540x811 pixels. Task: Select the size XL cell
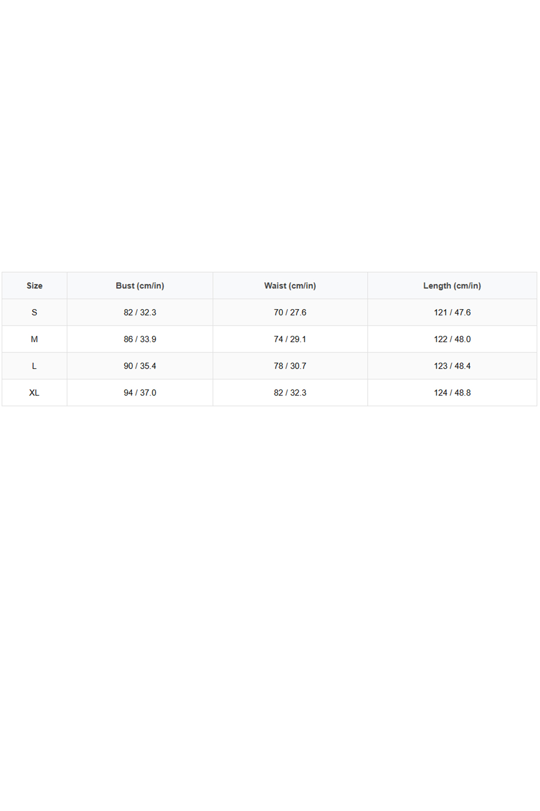(x=34, y=393)
